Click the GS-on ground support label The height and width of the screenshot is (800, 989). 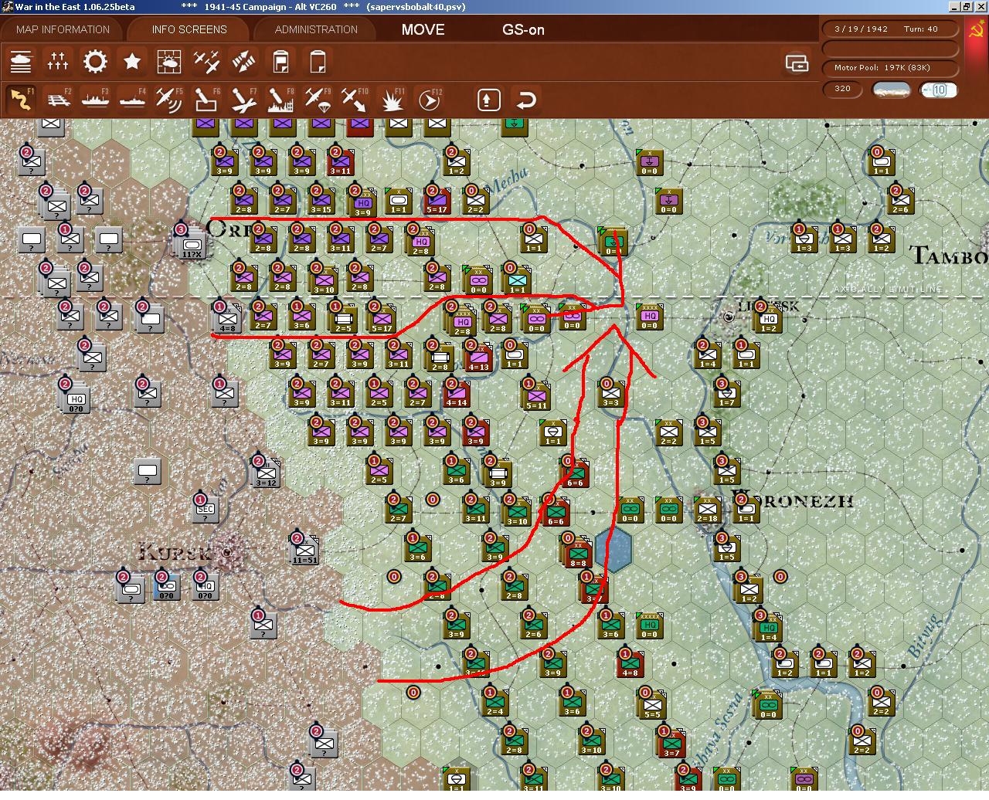[523, 29]
